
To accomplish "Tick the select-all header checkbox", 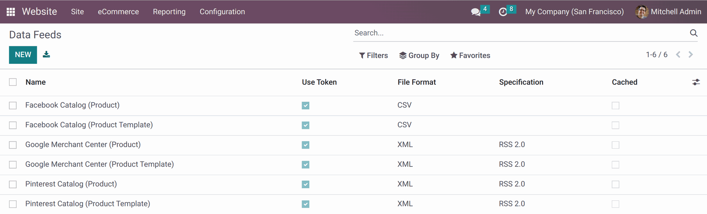I will pos(13,82).
